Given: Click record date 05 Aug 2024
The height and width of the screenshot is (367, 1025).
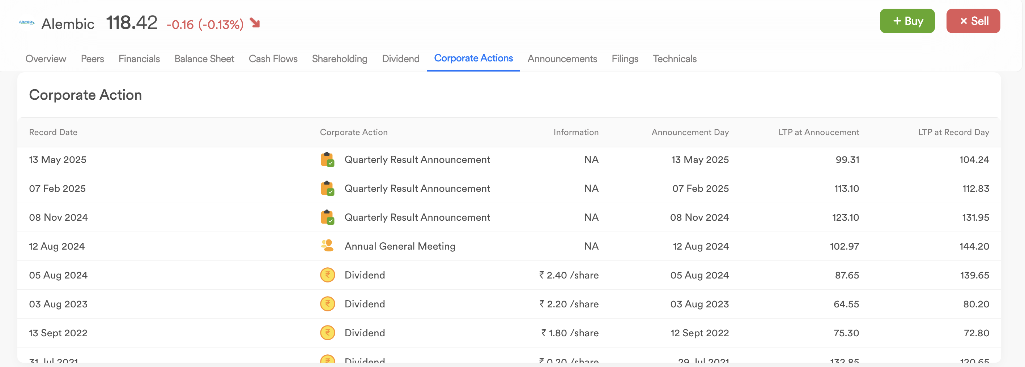Looking at the screenshot, I should pyautogui.click(x=58, y=275).
